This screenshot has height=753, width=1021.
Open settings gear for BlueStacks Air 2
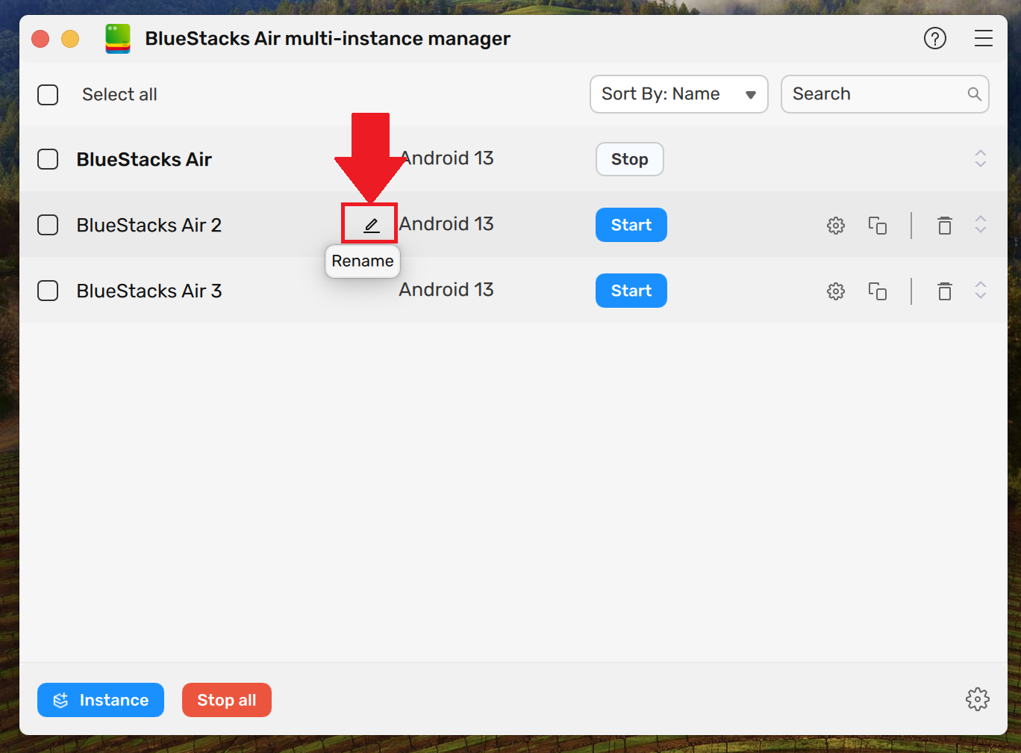point(836,225)
